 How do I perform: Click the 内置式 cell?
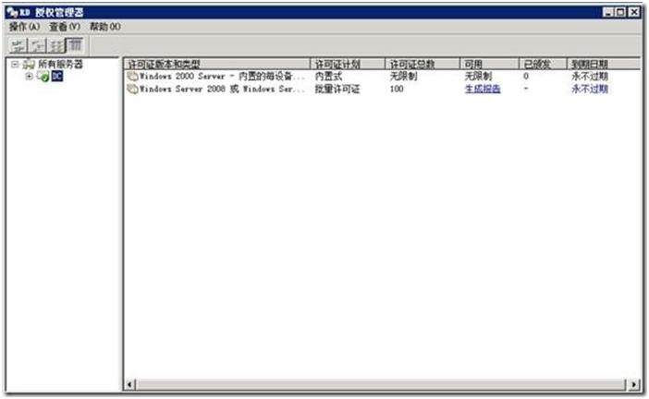[328, 77]
